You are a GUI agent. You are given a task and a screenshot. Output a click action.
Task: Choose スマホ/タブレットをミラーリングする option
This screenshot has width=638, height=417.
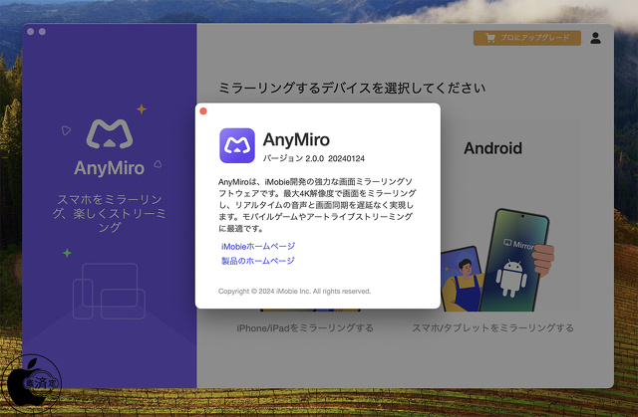tap(492, 327)
